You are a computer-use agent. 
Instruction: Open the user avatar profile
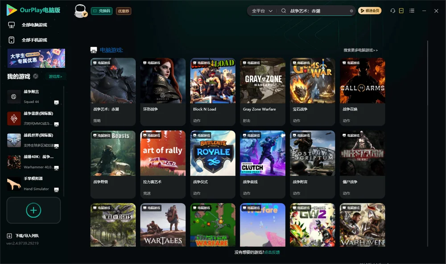click(x=80, y=11)
